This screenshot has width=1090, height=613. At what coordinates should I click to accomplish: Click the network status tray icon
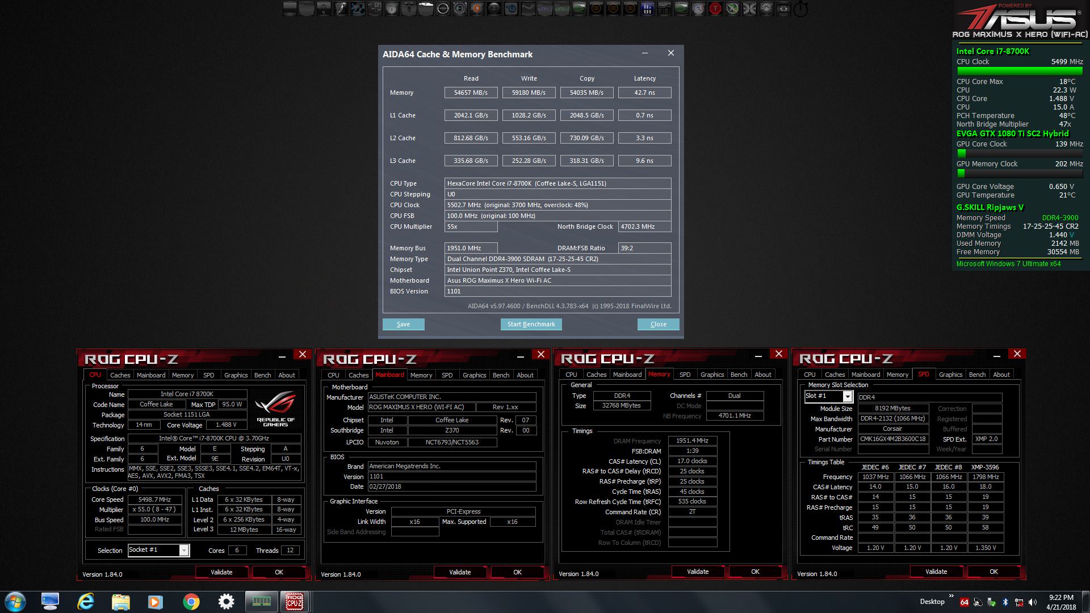(x=1019, y=602)
